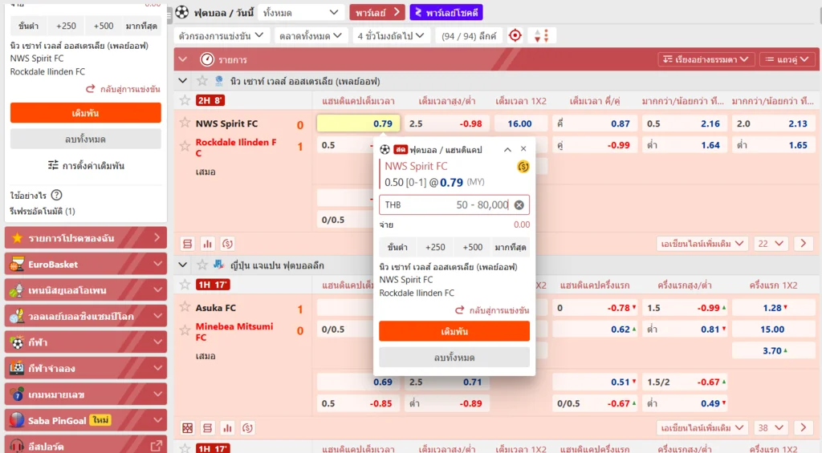Clear the stake amount with the X icon

pos(519,204)
